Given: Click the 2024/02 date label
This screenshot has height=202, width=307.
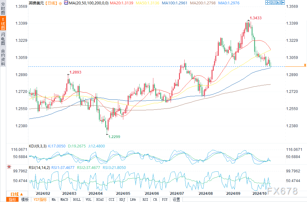Looking at the screenshot, I should coord(43,193).
